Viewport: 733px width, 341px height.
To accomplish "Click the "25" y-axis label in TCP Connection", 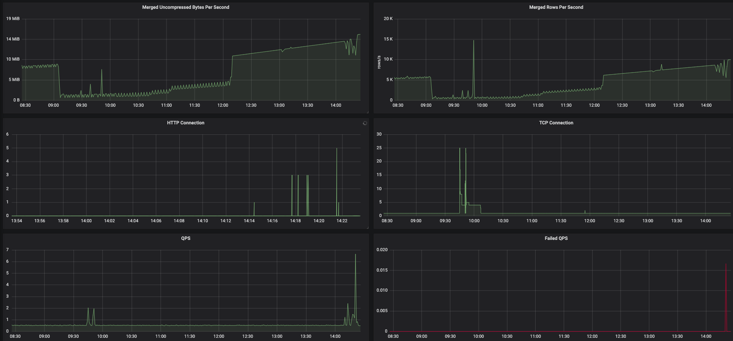I will coord(379,148).
